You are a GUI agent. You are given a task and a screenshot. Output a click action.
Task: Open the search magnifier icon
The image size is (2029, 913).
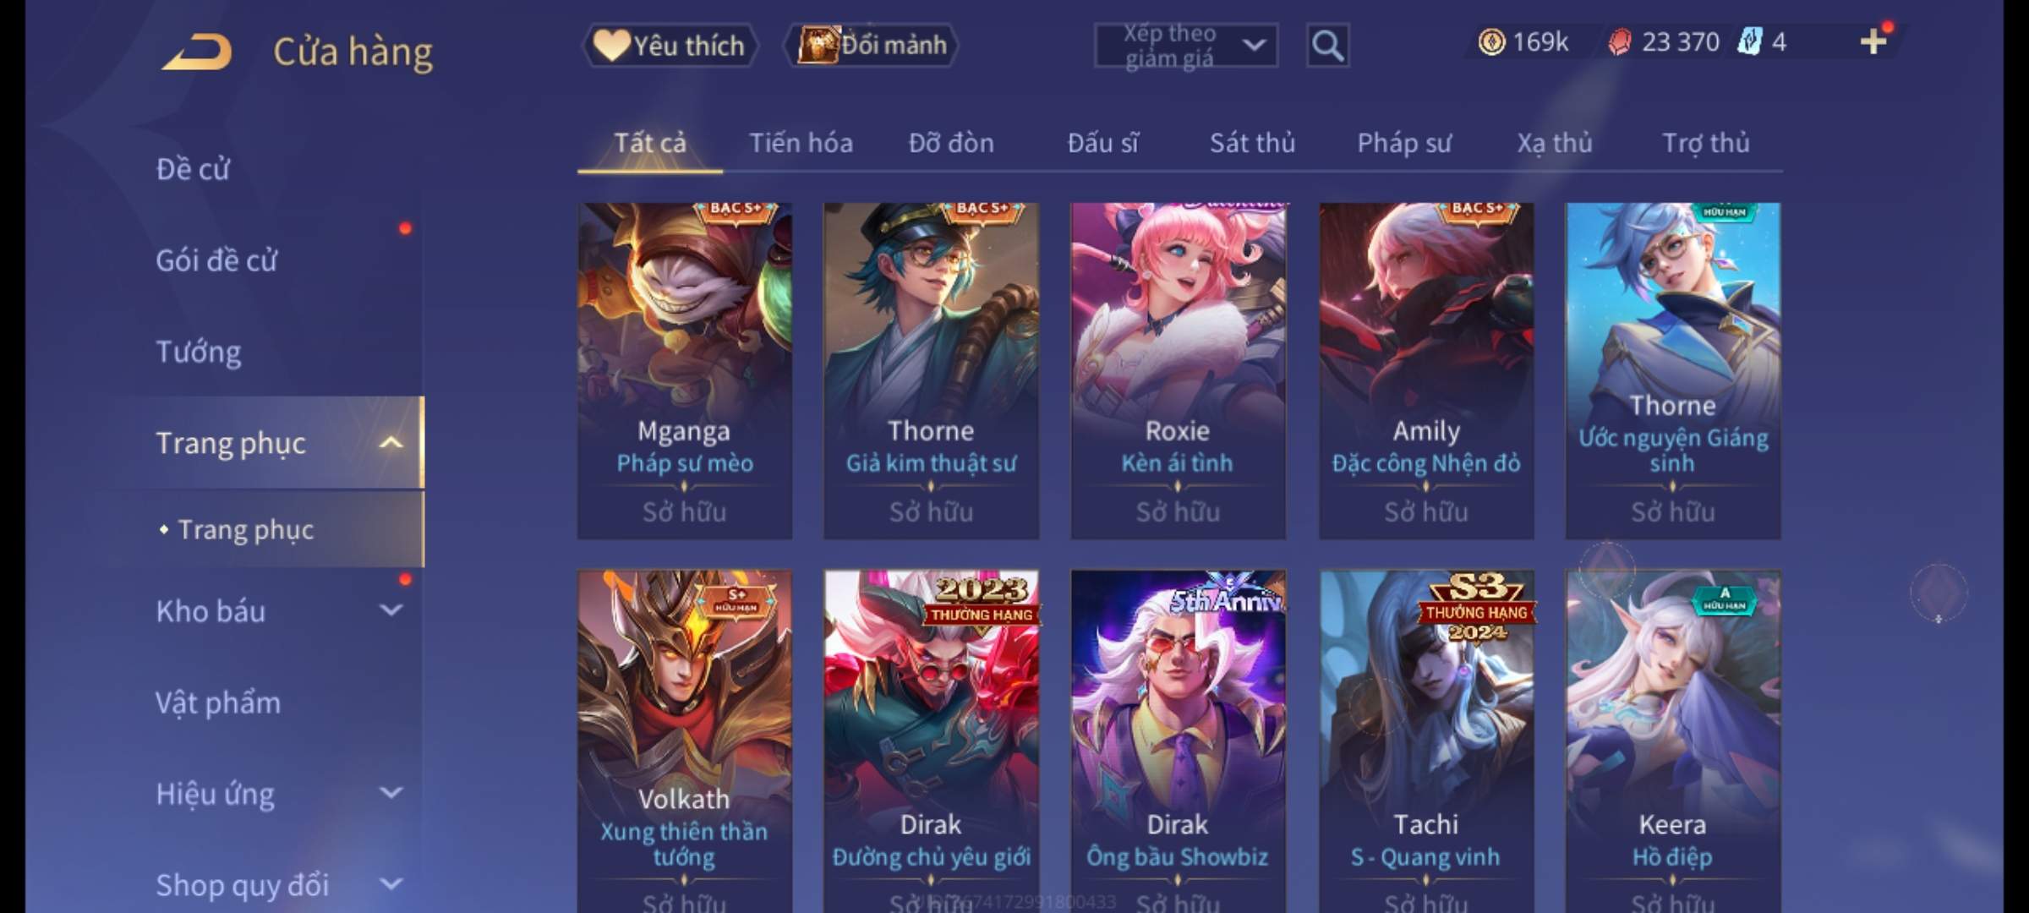pos(1327,46)
